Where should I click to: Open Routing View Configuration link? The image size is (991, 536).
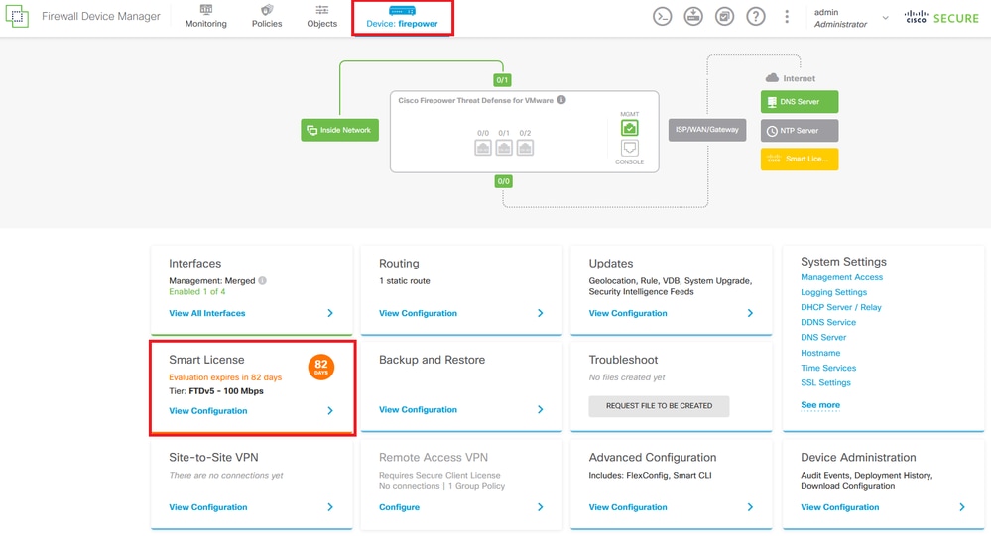(x=418, y=313)
